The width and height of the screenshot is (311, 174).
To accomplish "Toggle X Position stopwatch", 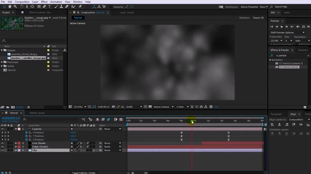I will pyautogui.click(x=26, y=133).
